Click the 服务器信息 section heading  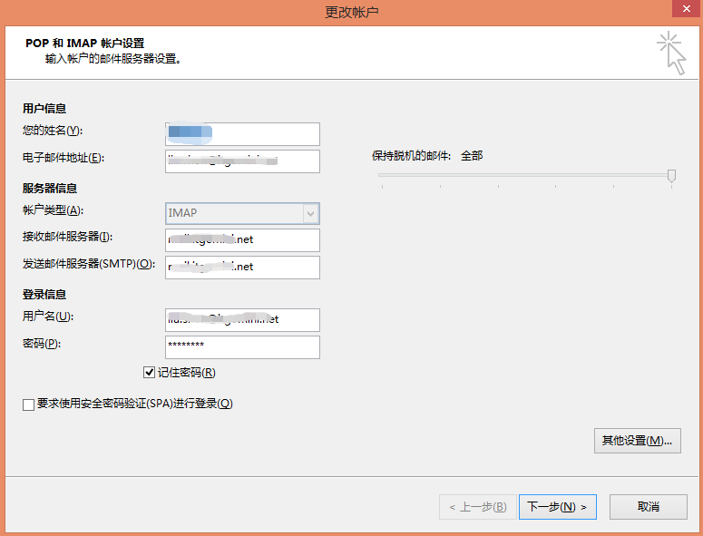pyautogui.click(x=50, y=189)
